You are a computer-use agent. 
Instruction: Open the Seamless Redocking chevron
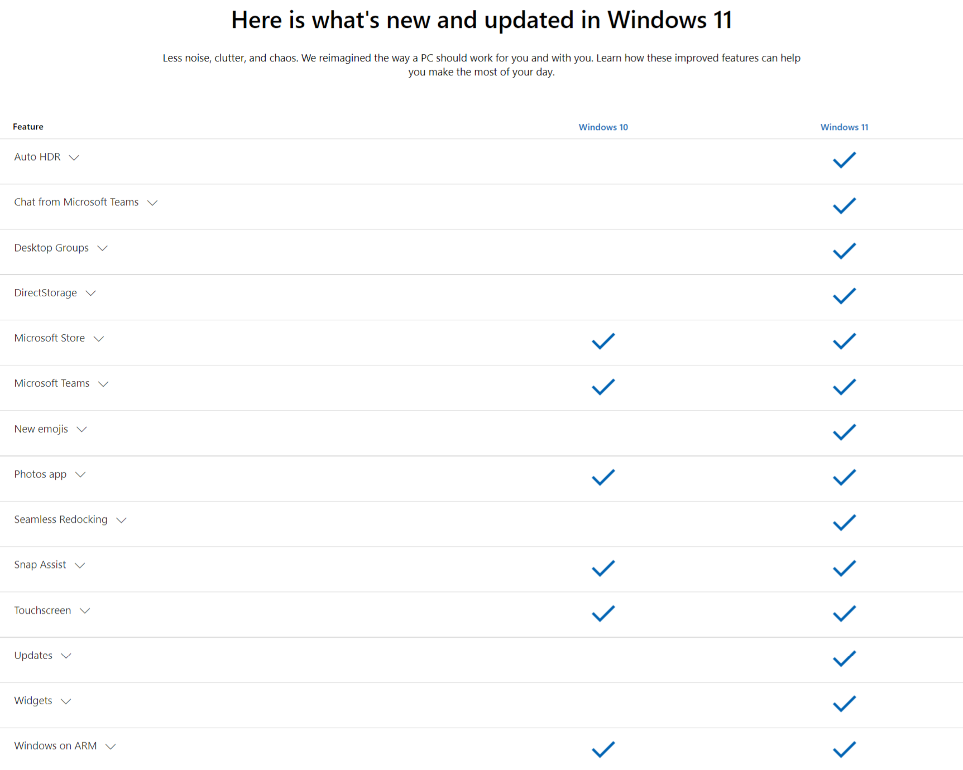121,520
